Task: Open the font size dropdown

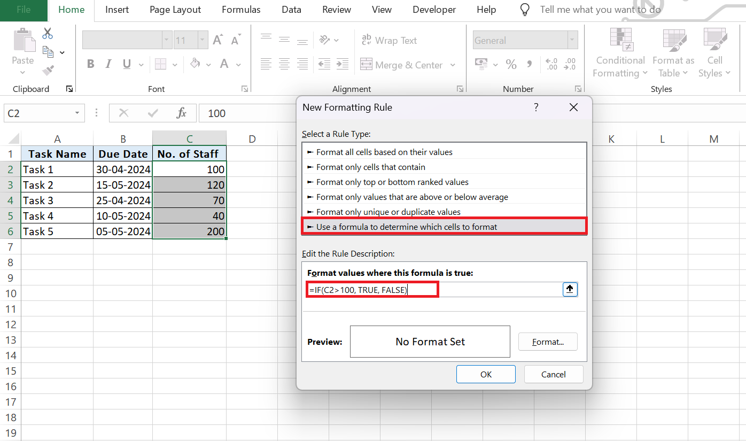Action: pos(203,40)
